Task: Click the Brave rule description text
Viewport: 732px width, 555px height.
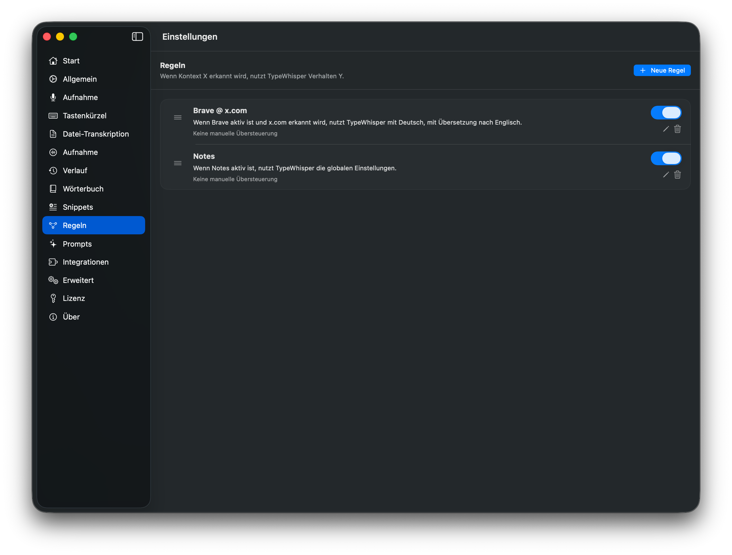Action: pyautogui.click(x=357, y=122)
